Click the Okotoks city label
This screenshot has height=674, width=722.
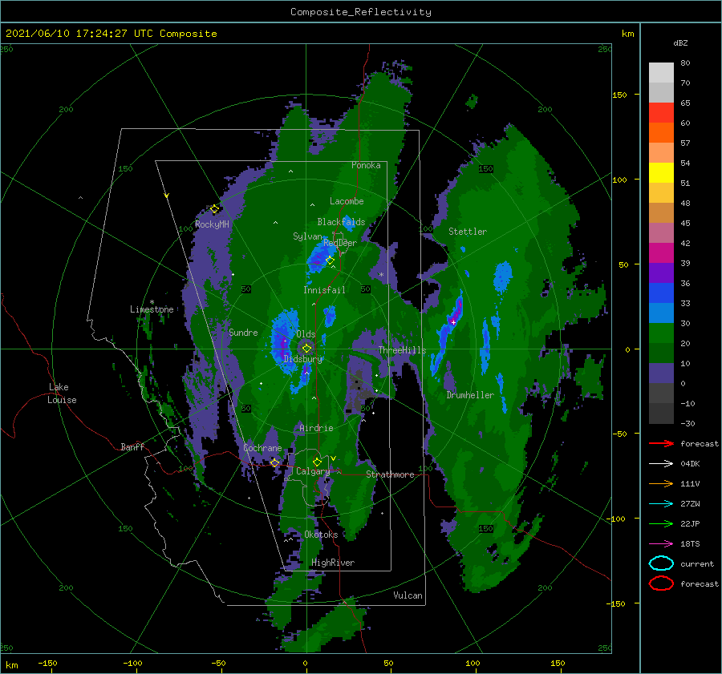pos(321,535)
